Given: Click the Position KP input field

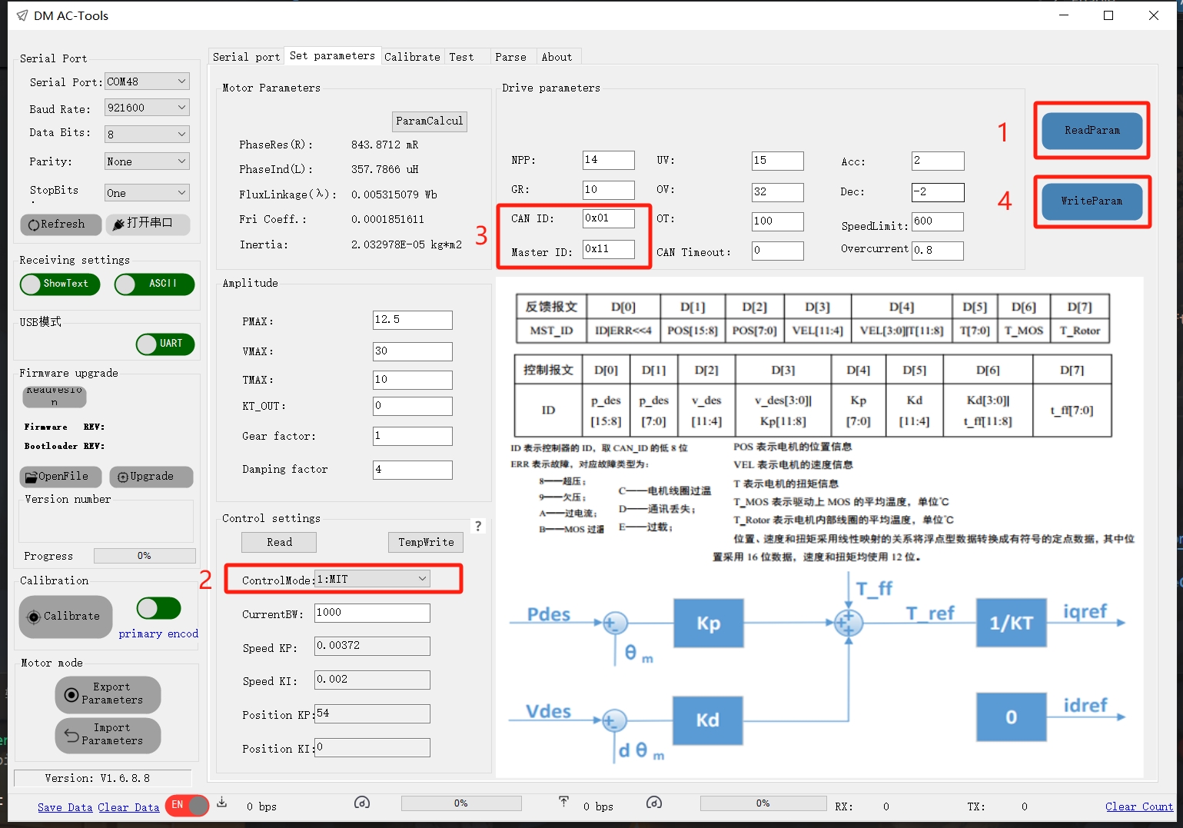Looking at the screenshot, I should point(372,714).
